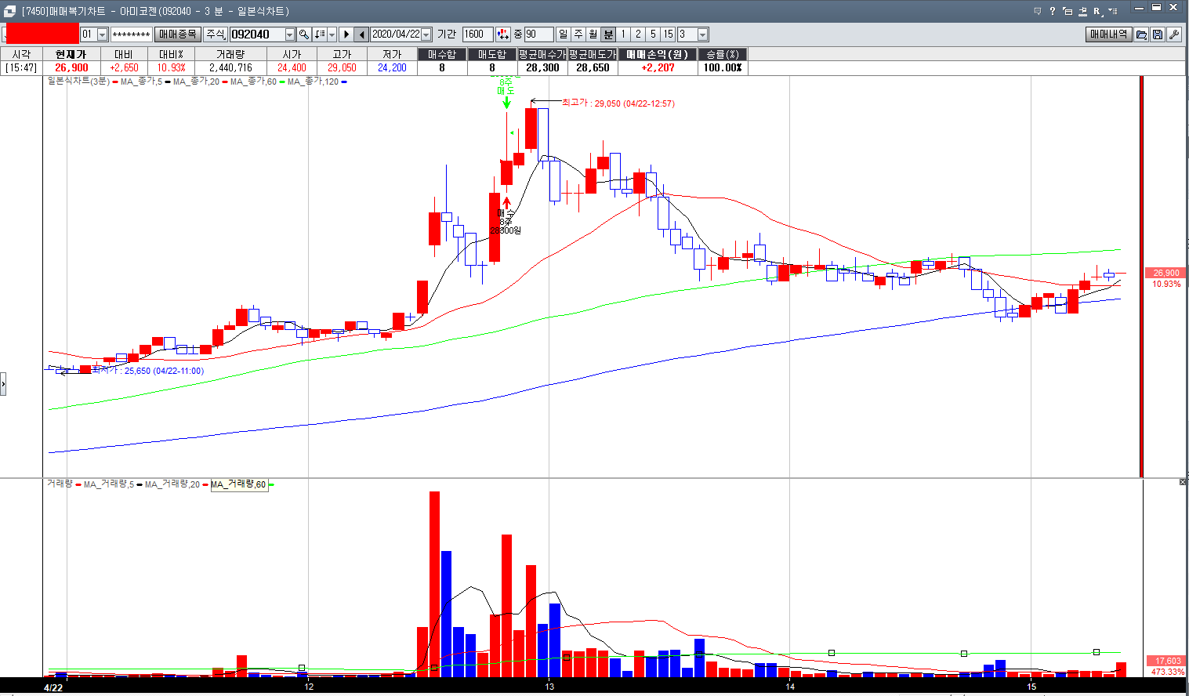Click the help question mark icon

tap(1053, 11)
